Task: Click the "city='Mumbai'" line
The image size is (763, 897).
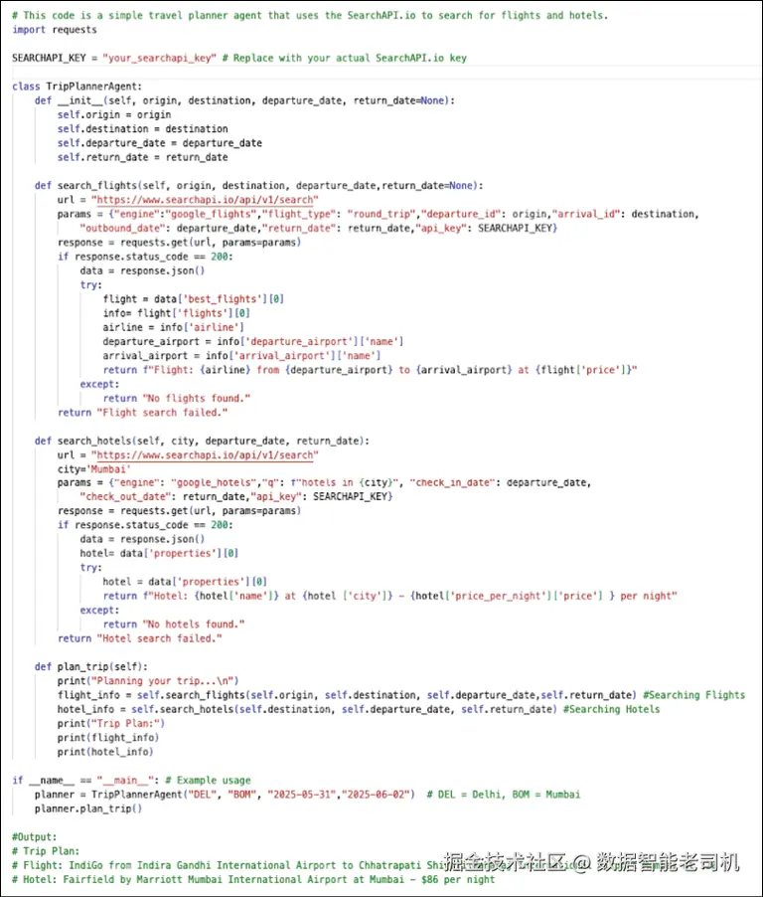Action: coord(93,469)
